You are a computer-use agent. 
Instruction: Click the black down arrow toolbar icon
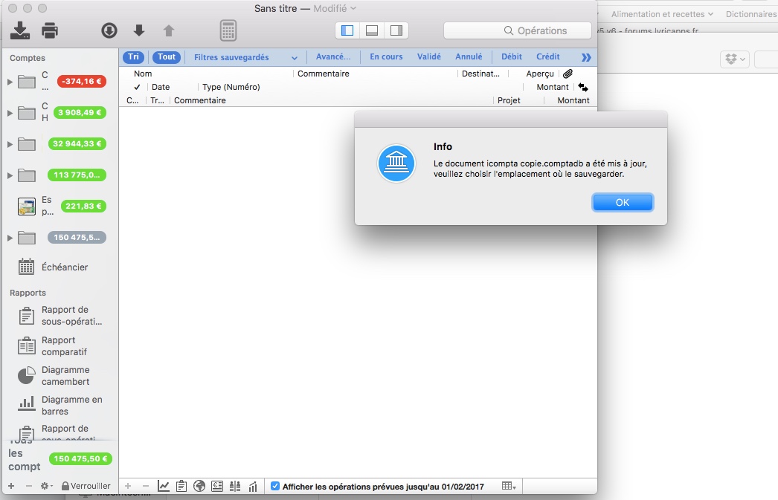[139, 30]
